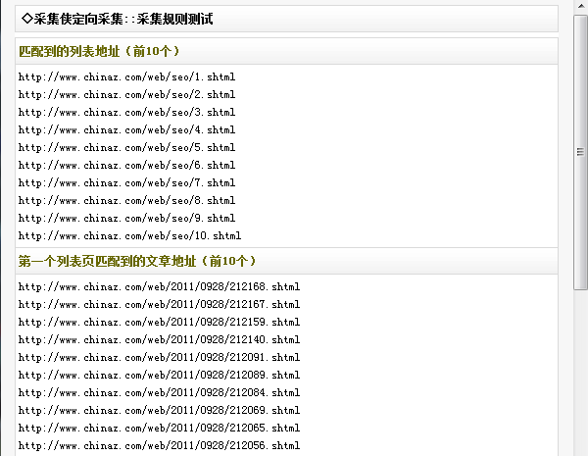Select the URL ending in seo/4.shtml
588x456 pixels.
tap(126, 129)
